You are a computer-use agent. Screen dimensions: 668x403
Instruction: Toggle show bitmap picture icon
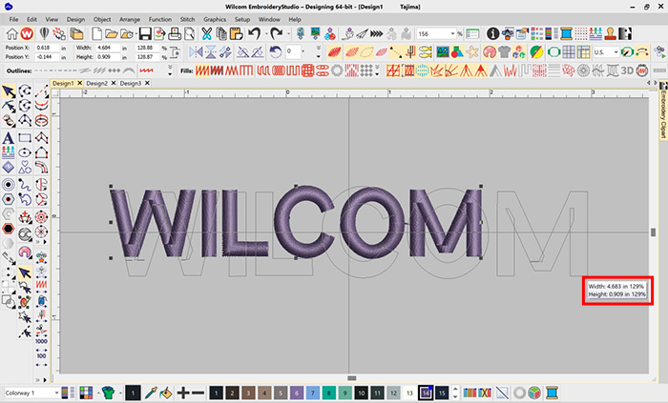(x=443, y=52)
